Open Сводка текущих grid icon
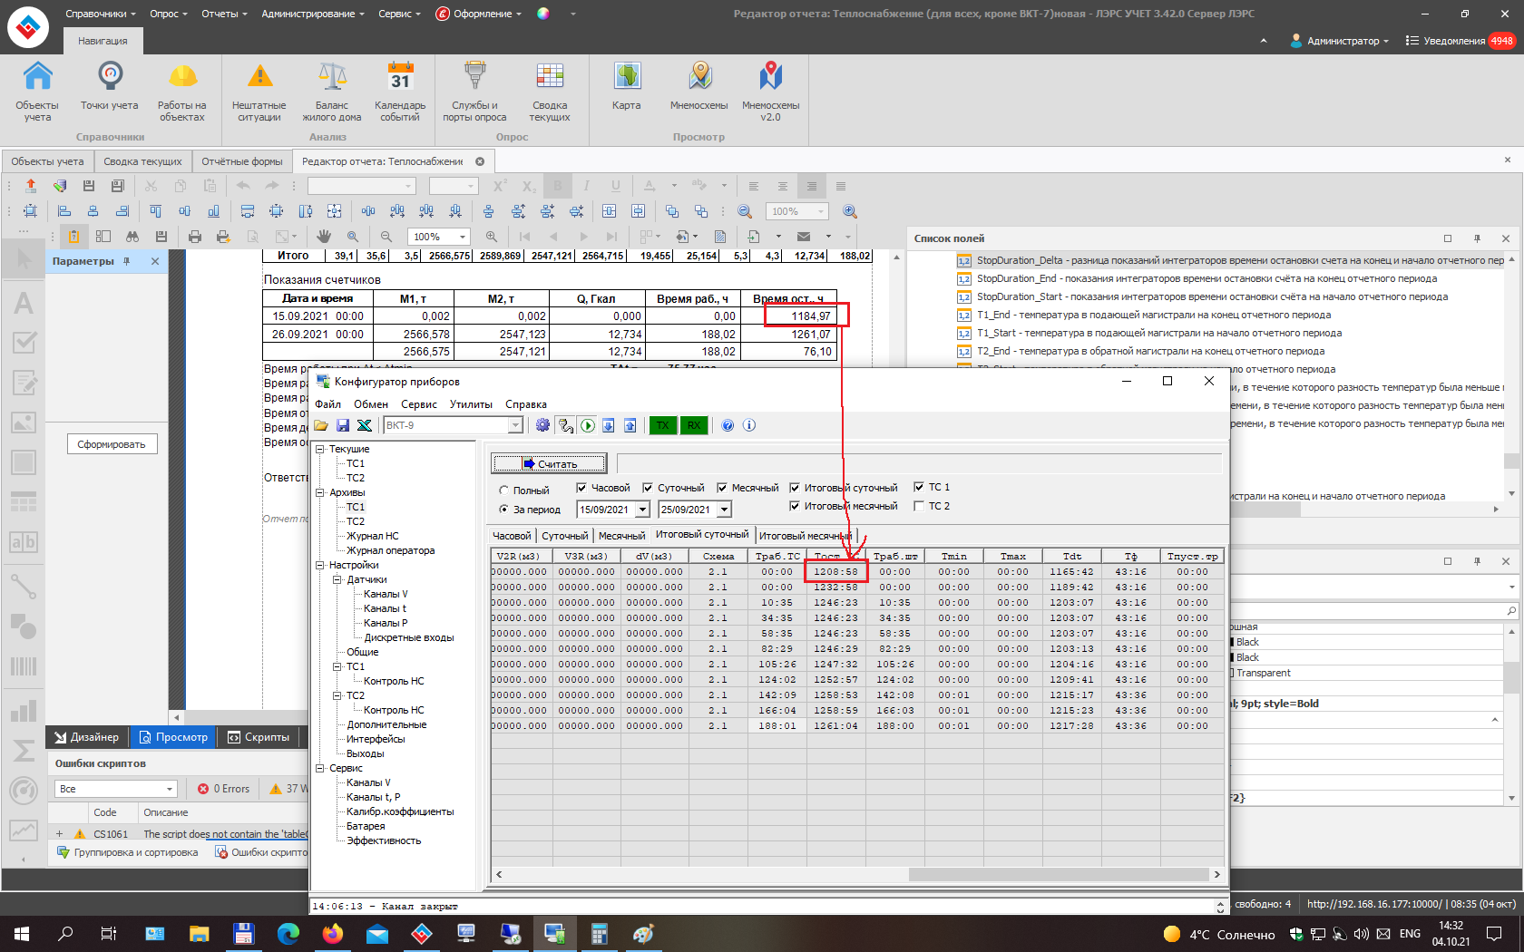The image size is (1524, 952). coord(550,91)
